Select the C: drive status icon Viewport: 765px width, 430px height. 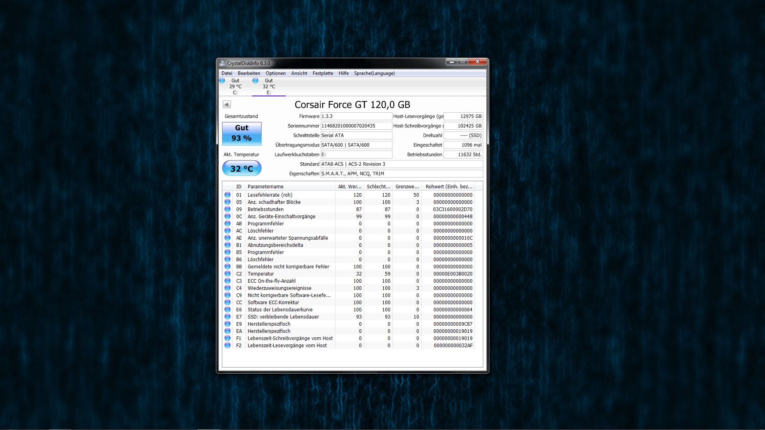pos(222,80)
